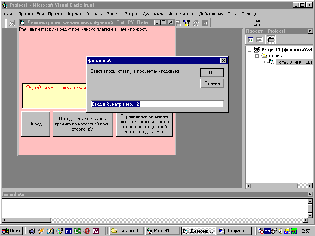Open the Формат menu
This screenshot has width=315, height=236.
(74, 14)
